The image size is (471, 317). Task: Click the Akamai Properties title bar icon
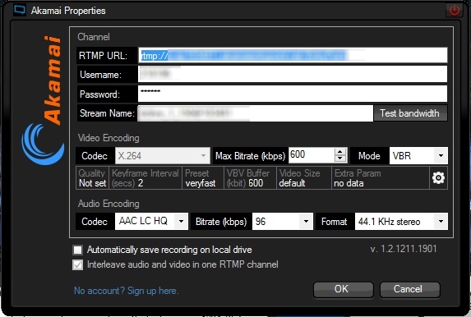click(x=20, y=10)
